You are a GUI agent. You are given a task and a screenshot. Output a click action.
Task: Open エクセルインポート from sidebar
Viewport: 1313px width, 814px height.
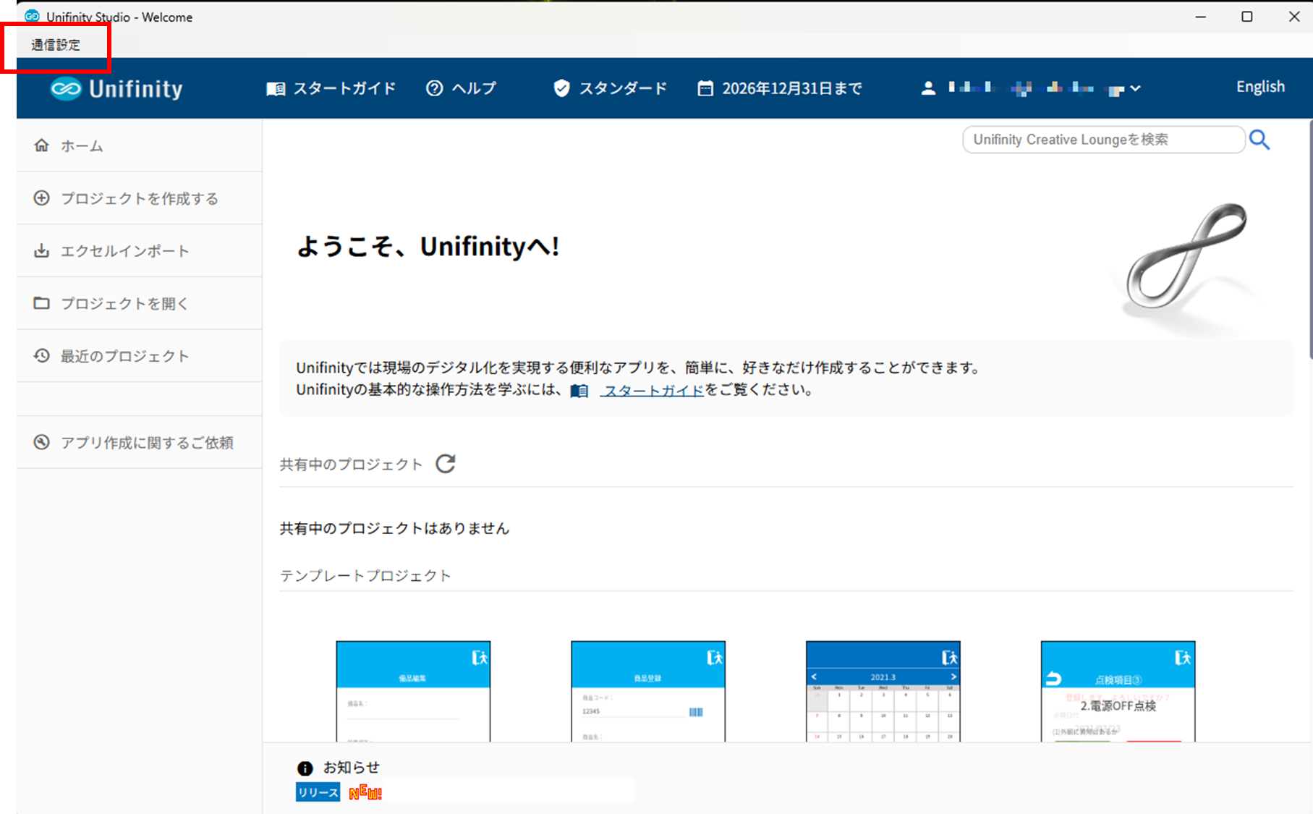[x=124, y=251]
